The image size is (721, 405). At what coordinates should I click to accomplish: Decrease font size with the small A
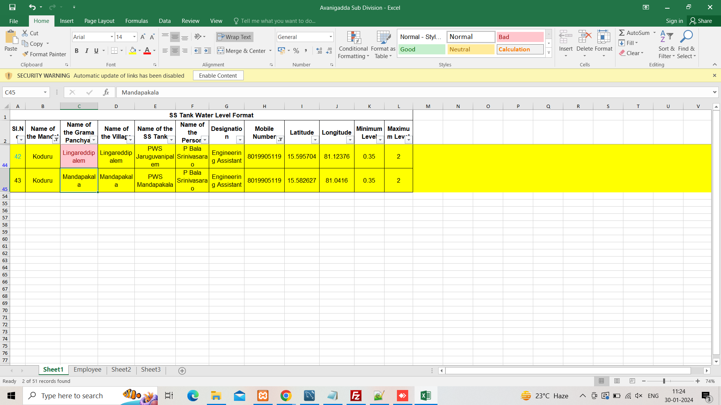coord(152,37)
